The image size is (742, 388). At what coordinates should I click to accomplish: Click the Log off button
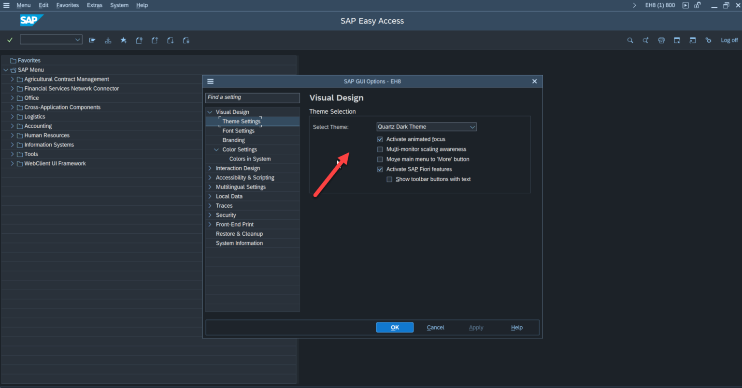point(729,40)
